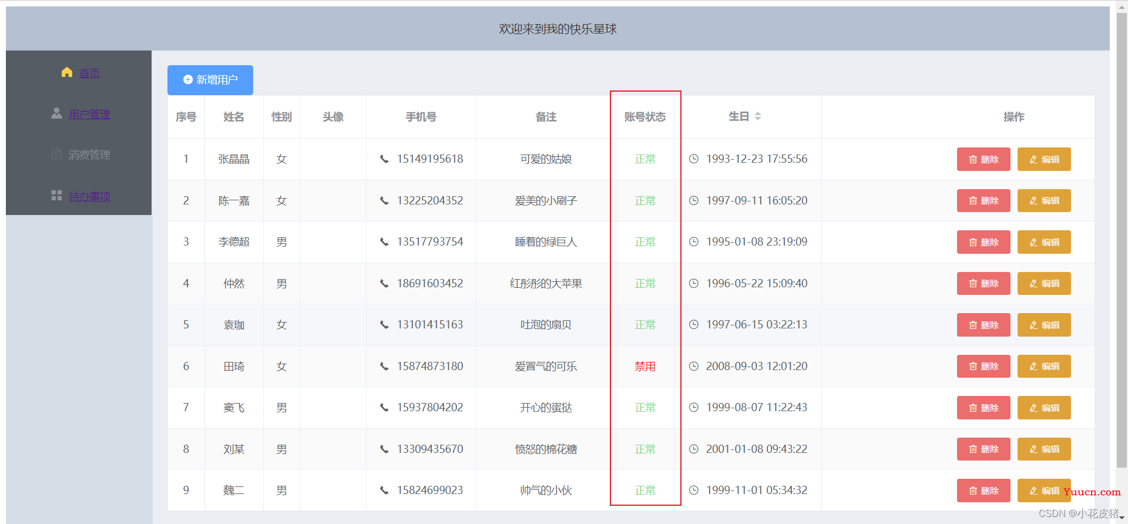The height and width of the screenshot is (524, 1128).
Task: Edit user 刘某 with 编辑 button
Action: (x=1044, y=449)
